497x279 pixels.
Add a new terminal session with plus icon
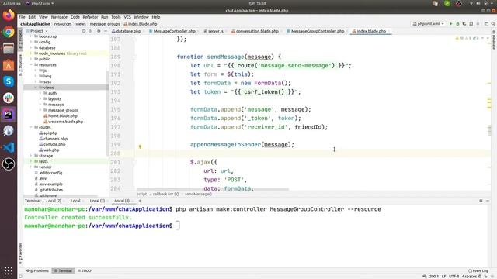coord(140,201)
